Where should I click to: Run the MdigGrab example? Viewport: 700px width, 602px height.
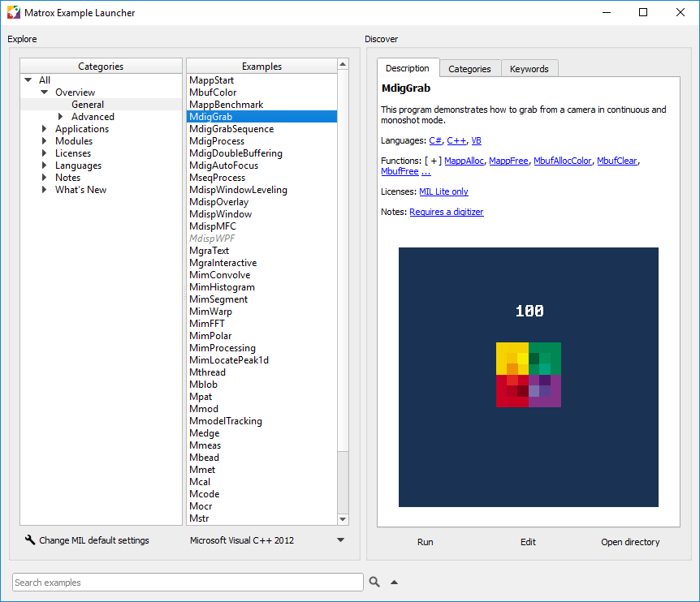point(425,542)
